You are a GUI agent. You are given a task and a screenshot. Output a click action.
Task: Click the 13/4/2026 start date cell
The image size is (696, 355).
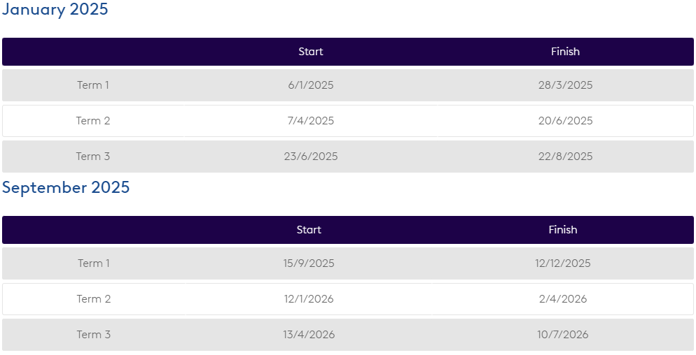click(x=309, y=335)
